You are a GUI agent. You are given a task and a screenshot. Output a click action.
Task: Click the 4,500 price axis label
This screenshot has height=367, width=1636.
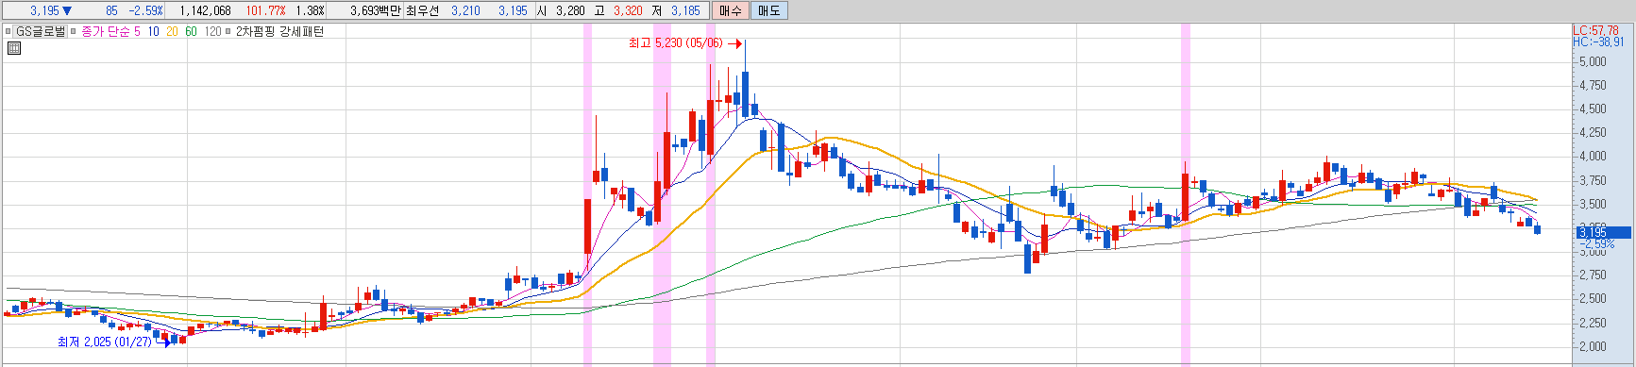pos(1593,109)
